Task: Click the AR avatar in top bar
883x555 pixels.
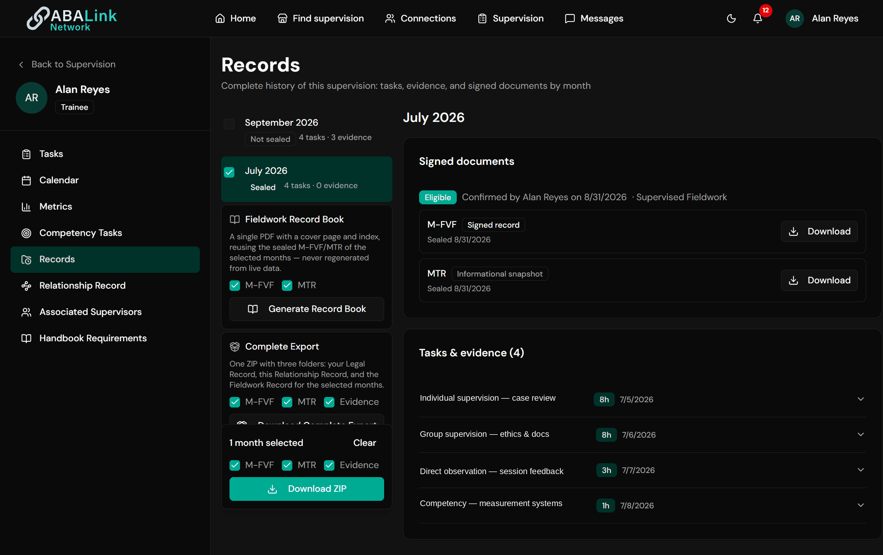Action: [x=795, y=18]
